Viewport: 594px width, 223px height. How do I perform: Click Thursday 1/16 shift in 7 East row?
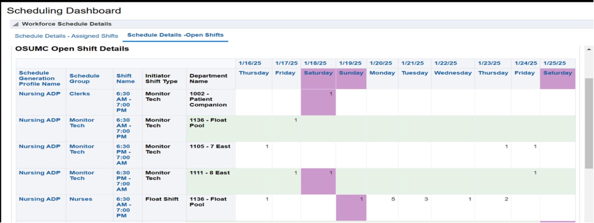(267, 146)
